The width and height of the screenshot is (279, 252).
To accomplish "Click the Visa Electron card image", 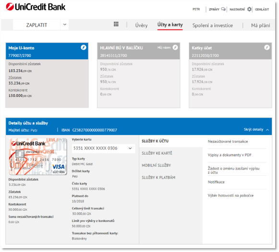I will click(x=38, y=157).
